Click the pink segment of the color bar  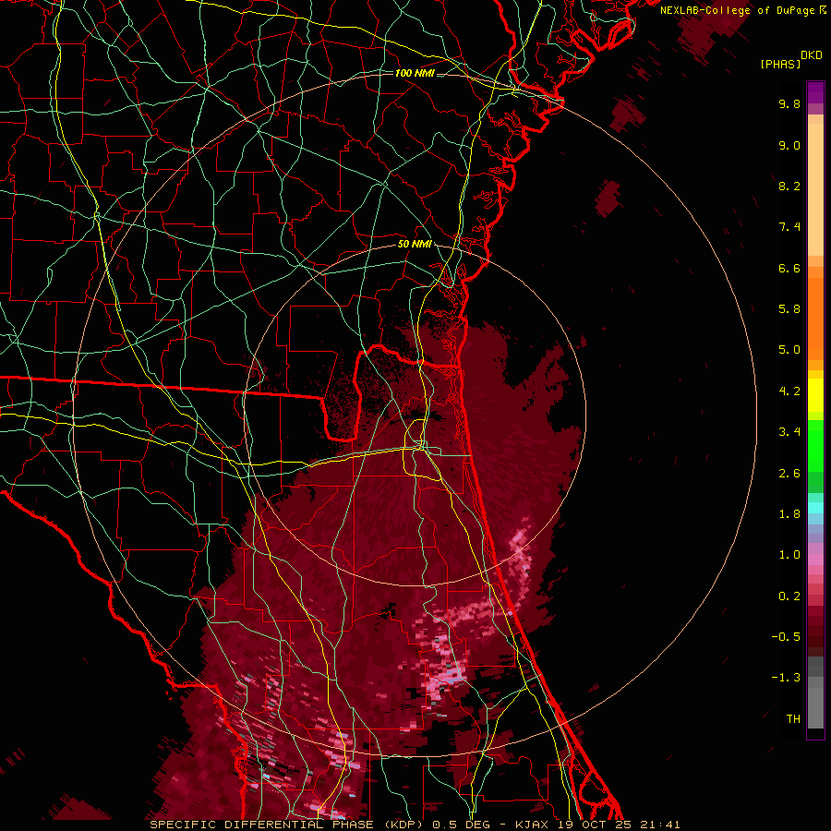(x=815, y=560)
